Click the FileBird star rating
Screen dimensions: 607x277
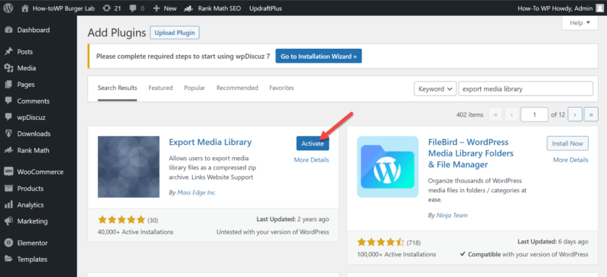pos(381,243)
